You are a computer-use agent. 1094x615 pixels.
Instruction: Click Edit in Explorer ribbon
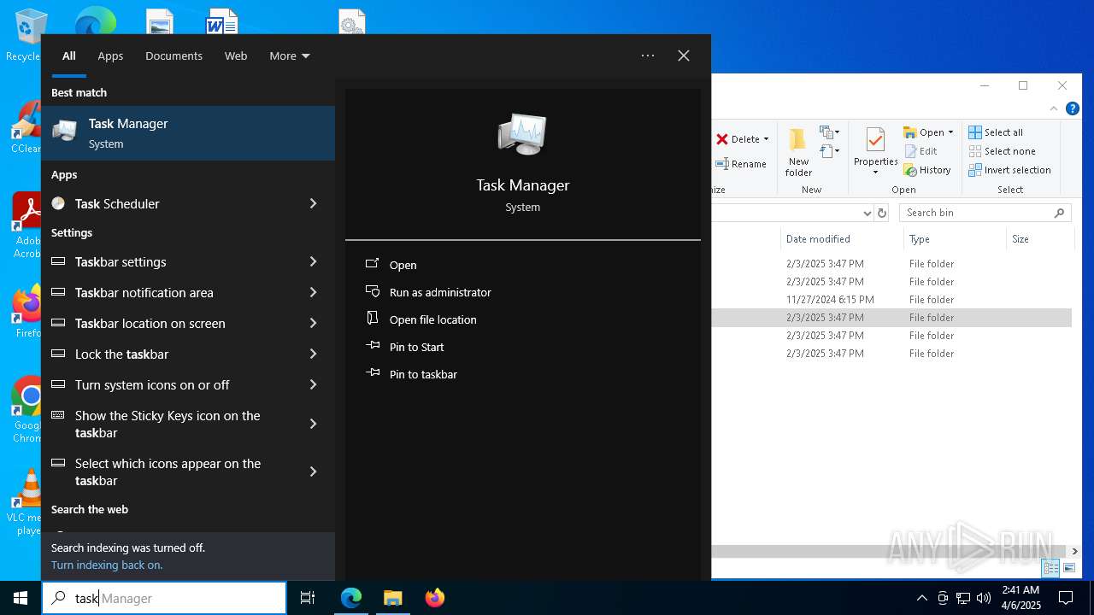(x=920, y=151)
